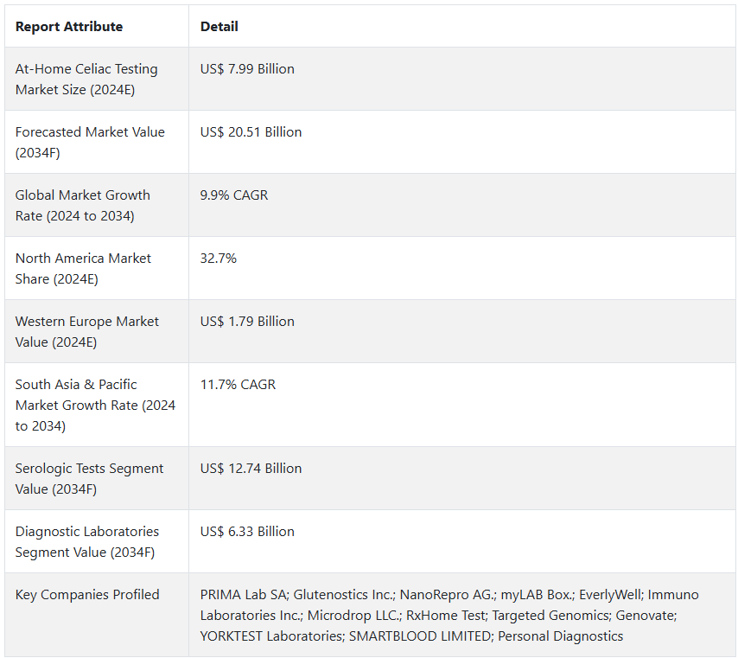This screenshot has width=738, height=658.
Task: Click the Report Attribute column header
Action: (x=69, y=27)
